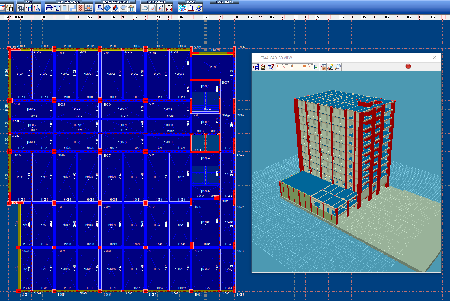
Task: Open the YAPI ELEMANLARI menu
Action: pyautogui.click(x=69, y=2)
